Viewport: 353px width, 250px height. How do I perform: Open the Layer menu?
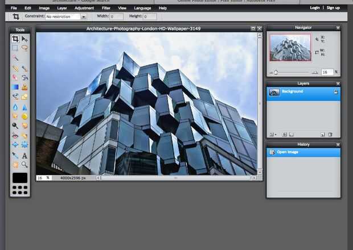click(x=62, y=8)
